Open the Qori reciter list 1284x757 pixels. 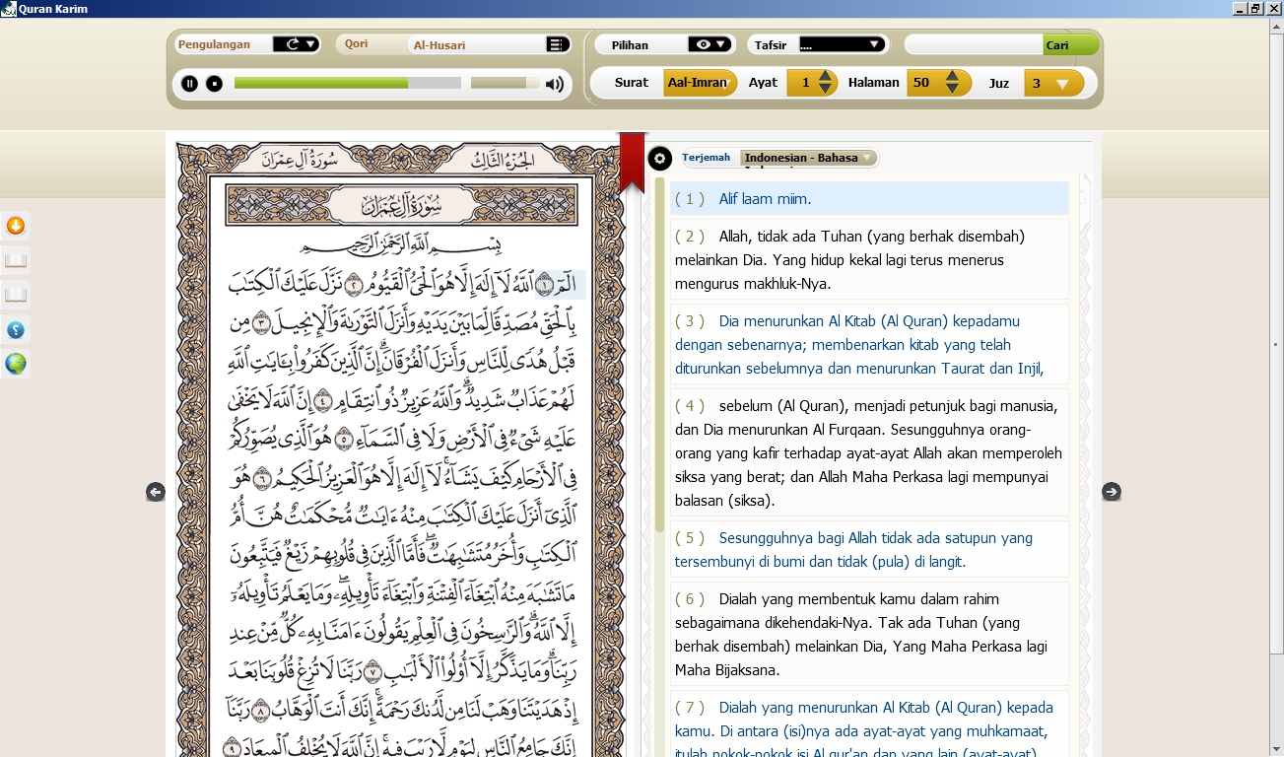(559, 44)
